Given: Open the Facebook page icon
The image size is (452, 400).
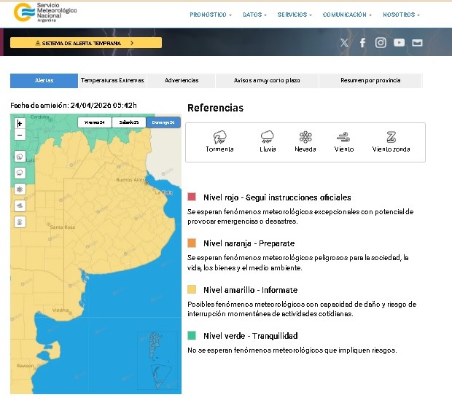Looking at the screenshot, I should [x=362, y=43].
